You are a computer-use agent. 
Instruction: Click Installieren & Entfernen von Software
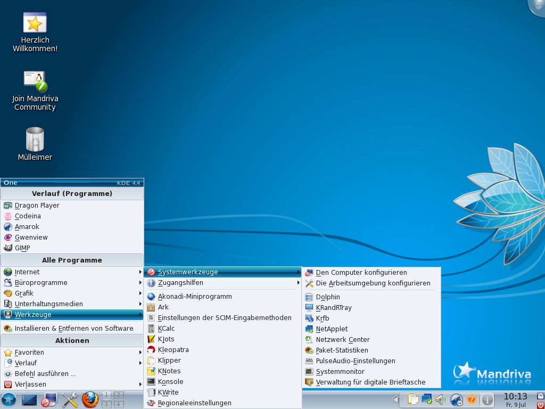[74, 329]
